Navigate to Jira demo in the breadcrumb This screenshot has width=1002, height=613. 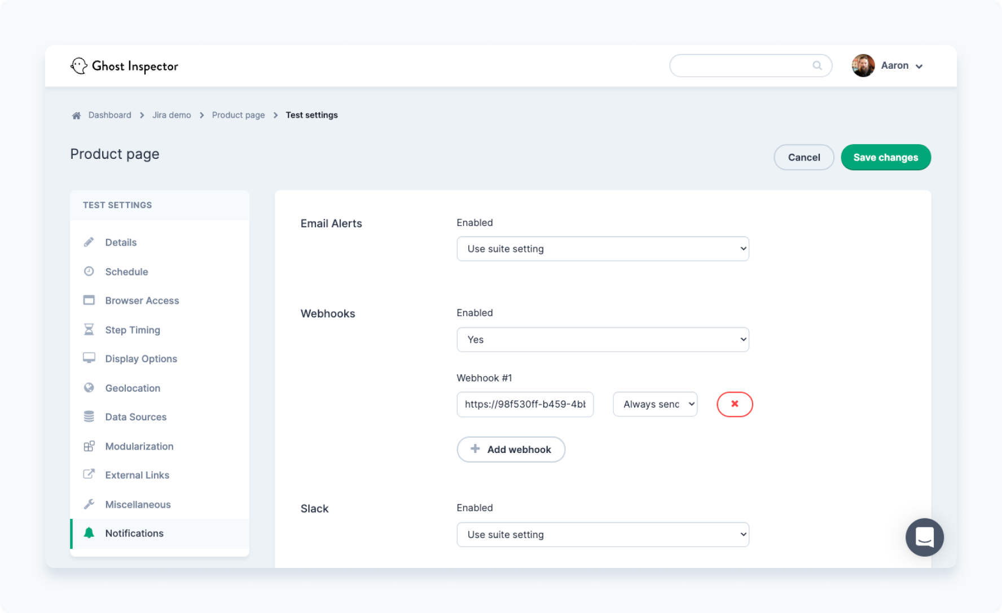pos(171,115)
